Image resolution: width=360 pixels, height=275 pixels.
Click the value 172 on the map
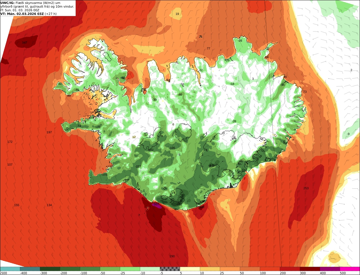click(10, 142)
